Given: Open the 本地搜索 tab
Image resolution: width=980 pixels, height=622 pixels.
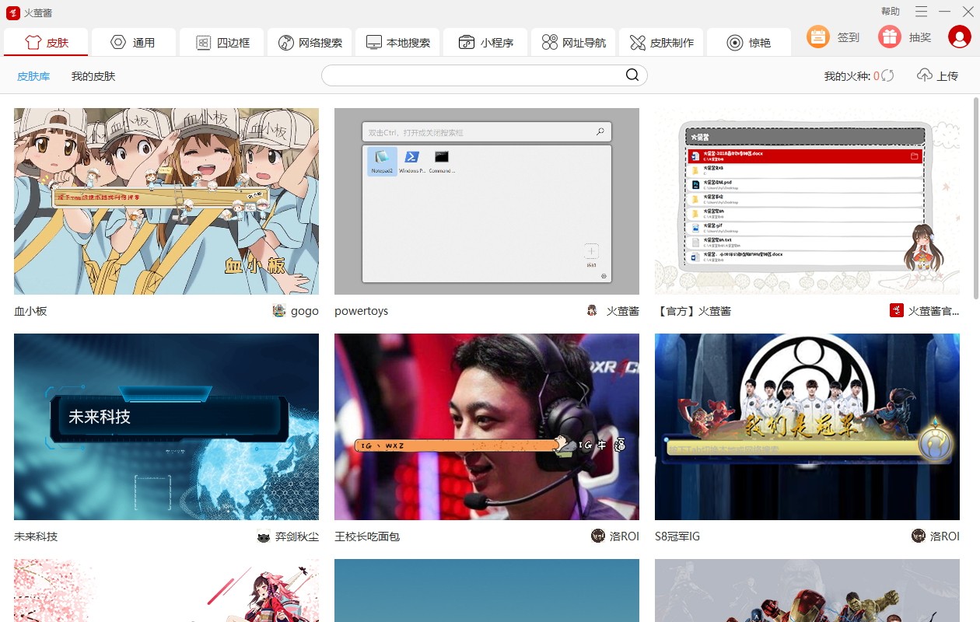Looking at the screenshot, I should (x=397, y=42).
